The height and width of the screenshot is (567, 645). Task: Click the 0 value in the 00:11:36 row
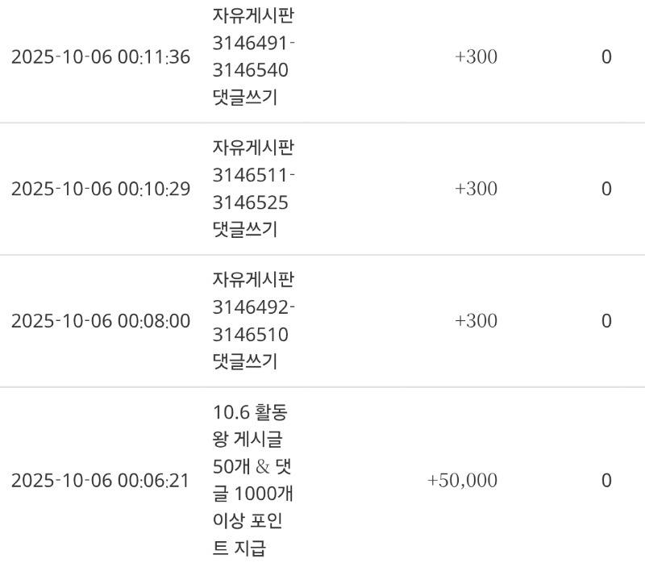pyautogui.click(x=606, y=57)
